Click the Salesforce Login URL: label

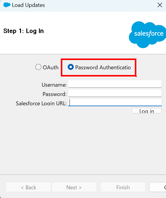(41, 103)
